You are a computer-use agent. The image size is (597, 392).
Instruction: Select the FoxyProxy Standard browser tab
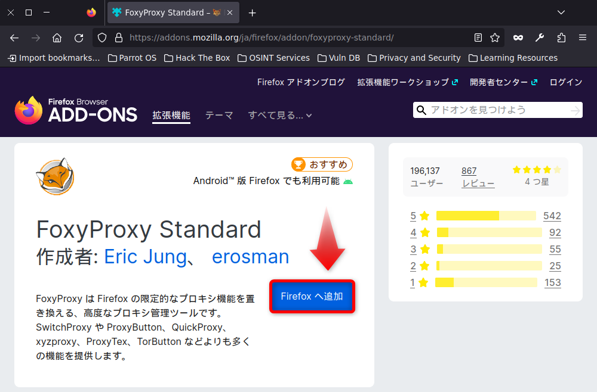click(173, 13)
